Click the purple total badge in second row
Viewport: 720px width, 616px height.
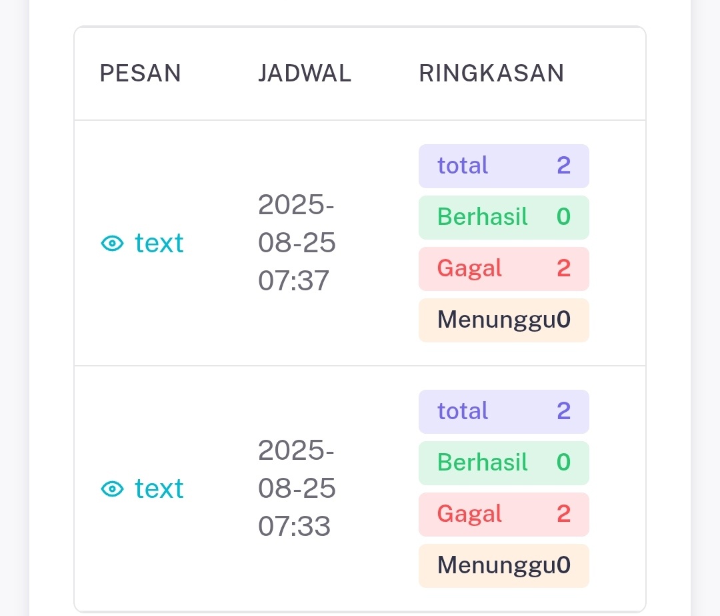[x=504, y=411]
